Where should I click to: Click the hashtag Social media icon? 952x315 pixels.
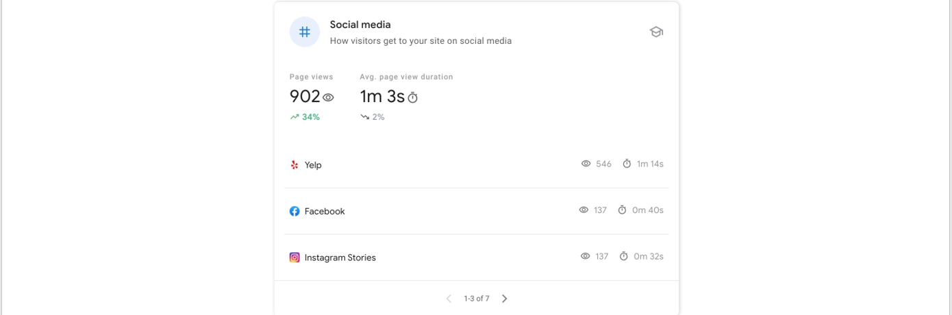(x=305, y=32)
